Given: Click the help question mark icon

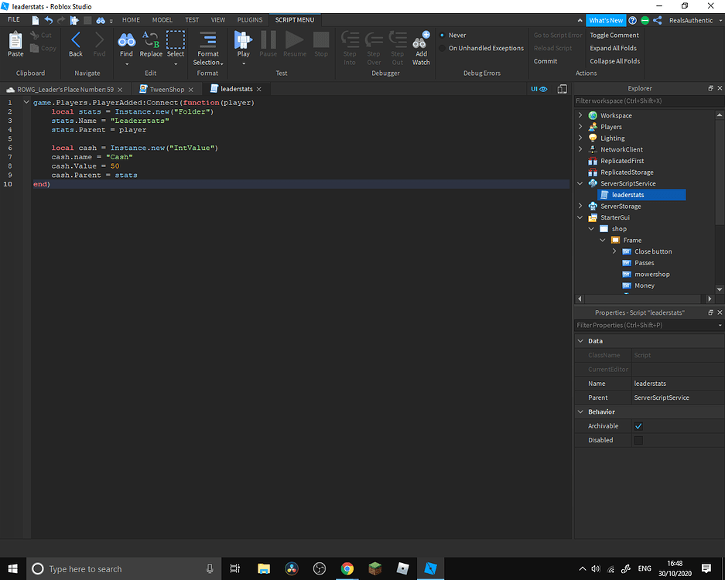Looking at the screenshot, I should point(632,20).
